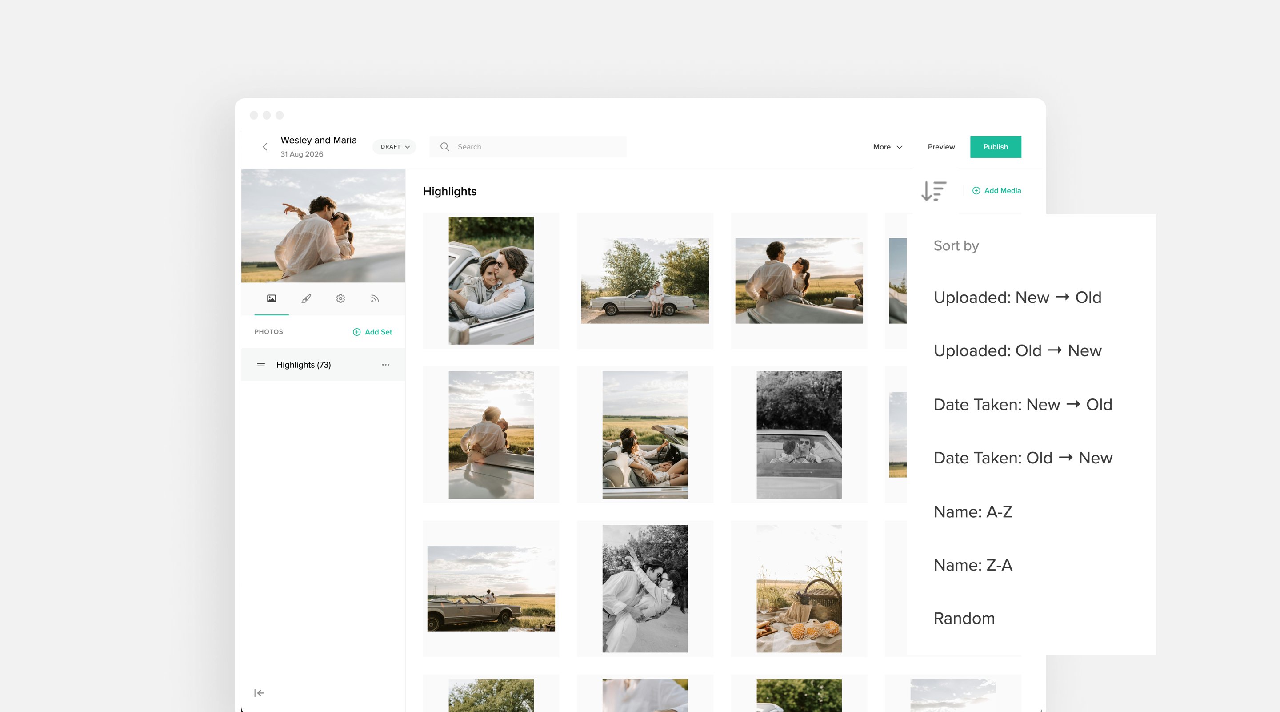
Task: Click the plus icon next to Add Media
Action: (x=976, y=190)
